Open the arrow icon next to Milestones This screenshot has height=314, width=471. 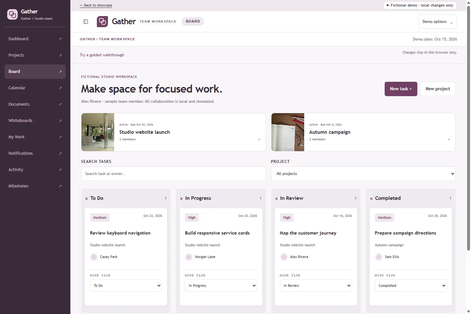(60, 186)
